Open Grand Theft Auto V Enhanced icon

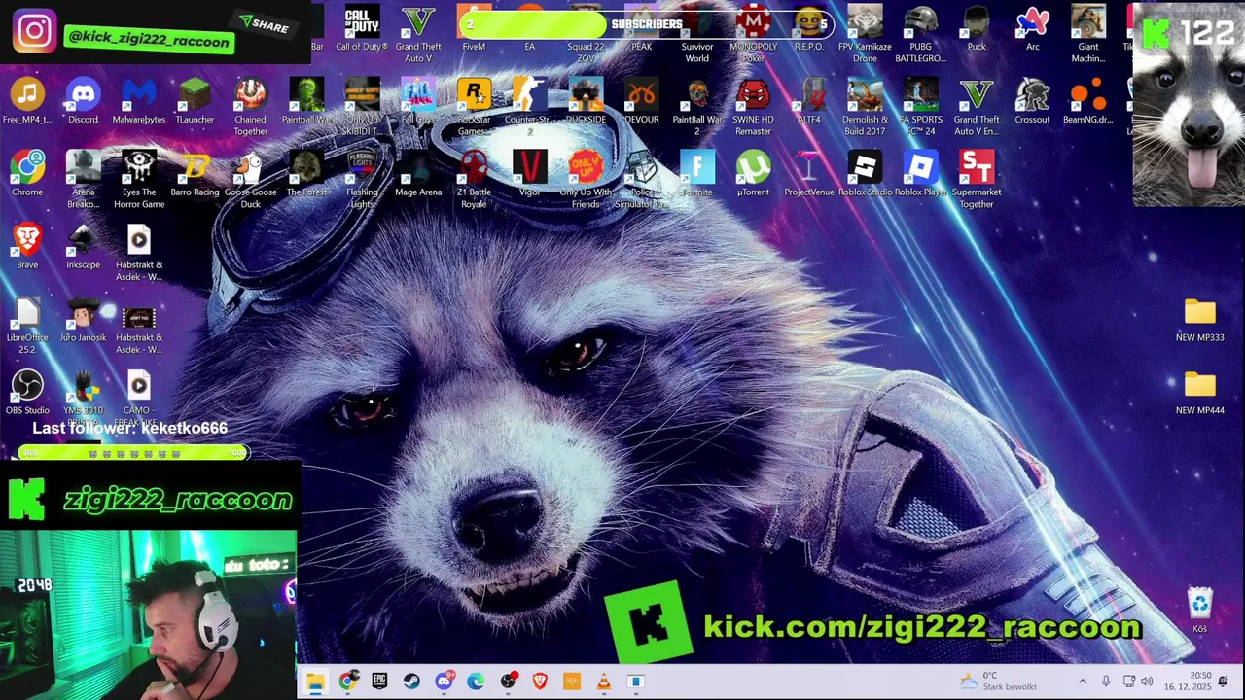[x=977, y=107]
